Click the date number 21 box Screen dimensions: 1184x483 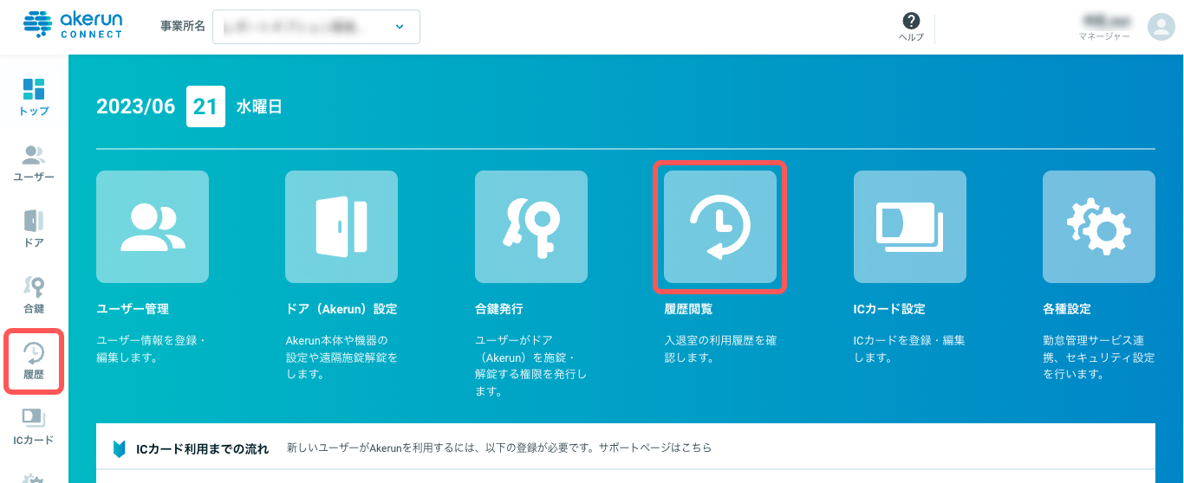[x=206, y=106]
